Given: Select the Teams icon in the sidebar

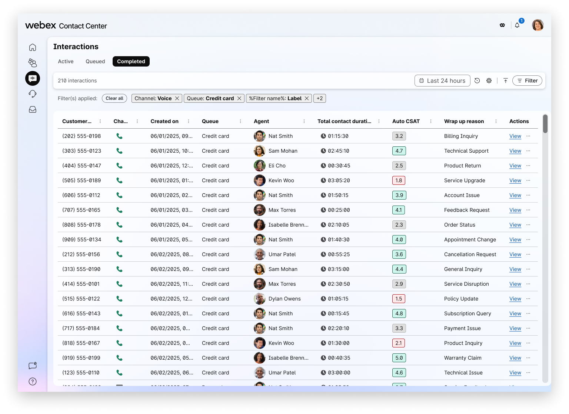Looking at the screenshot, I should tap(33, 63).
